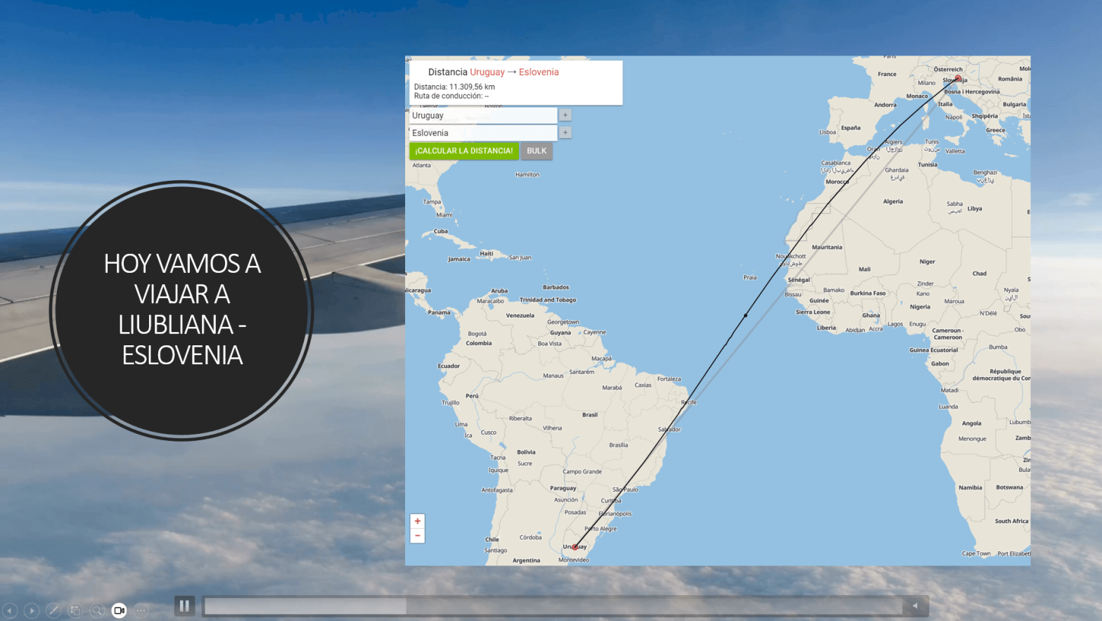The height and width of the screenshot is (621, 1102).
Task: Zoom out on the map
Action: click(x=417, y=536)
